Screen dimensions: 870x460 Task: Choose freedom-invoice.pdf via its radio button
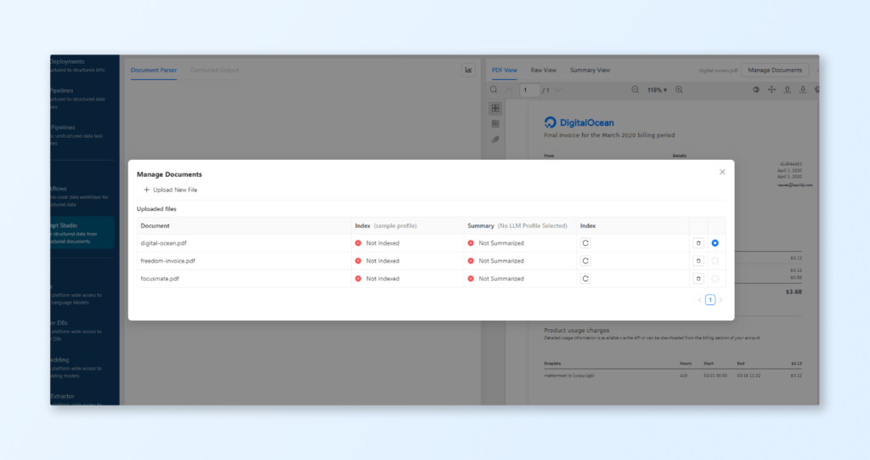[715, 261]
